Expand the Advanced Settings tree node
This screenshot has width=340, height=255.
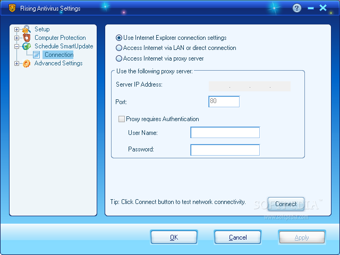(16, 63)
